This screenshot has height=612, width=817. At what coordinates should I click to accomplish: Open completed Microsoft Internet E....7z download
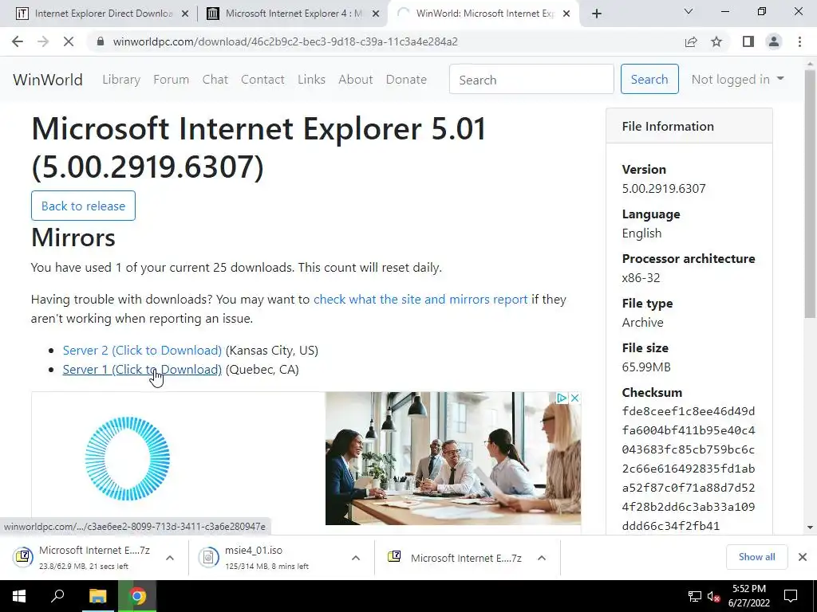455,558
